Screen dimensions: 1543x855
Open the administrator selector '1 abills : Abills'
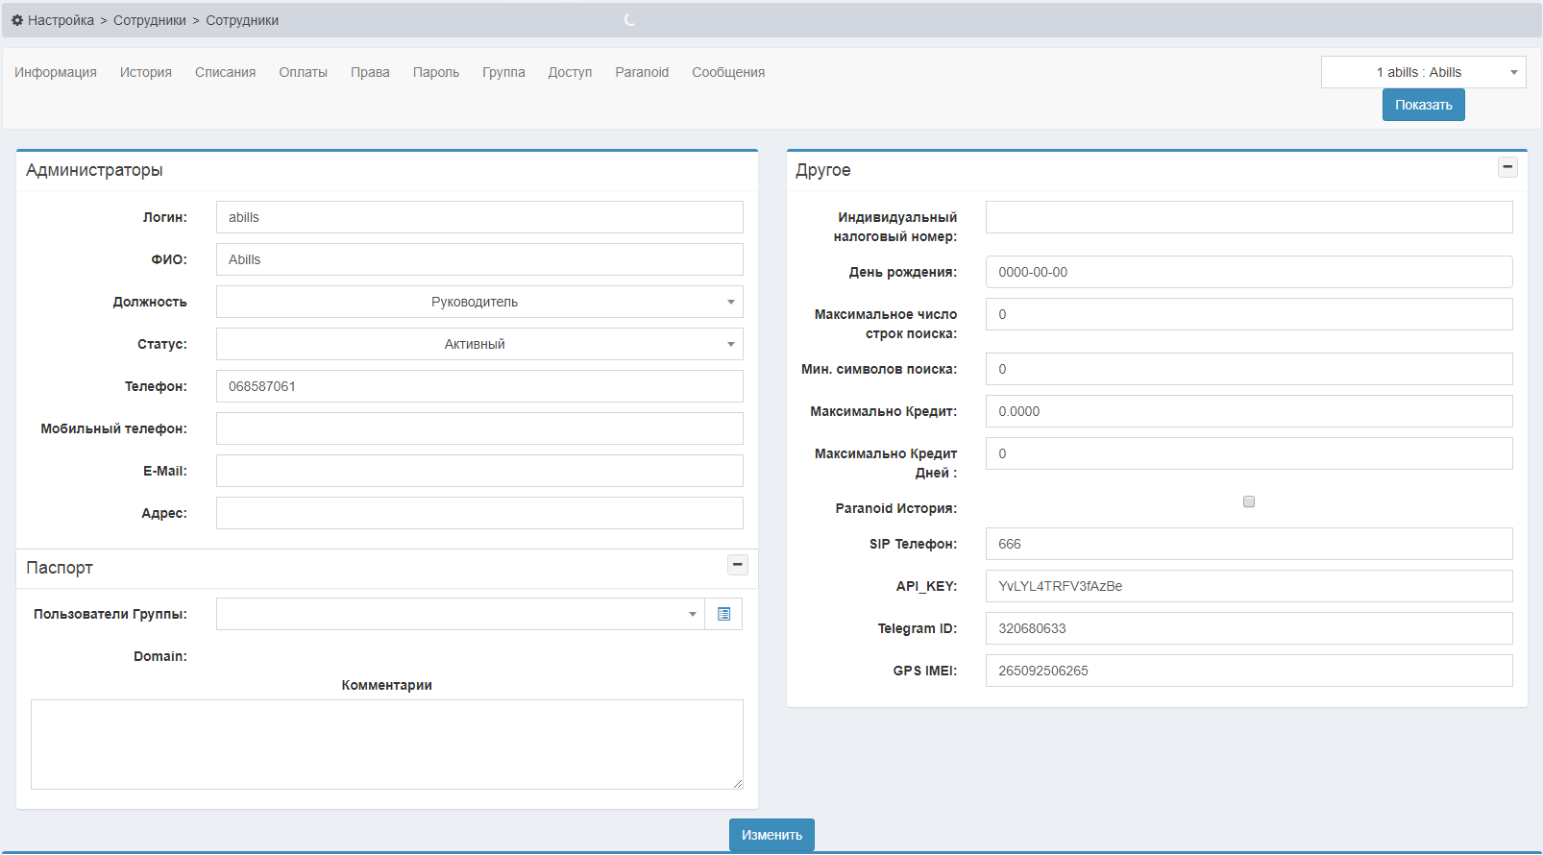[1422, 72]
